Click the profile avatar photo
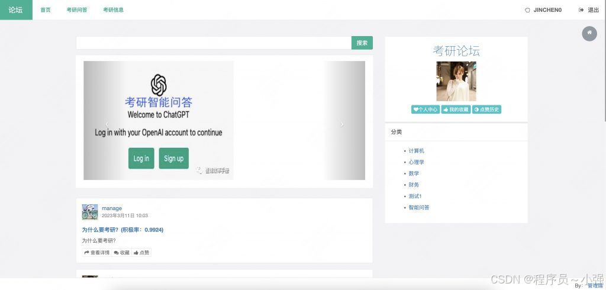 click(x=456, y=81)
